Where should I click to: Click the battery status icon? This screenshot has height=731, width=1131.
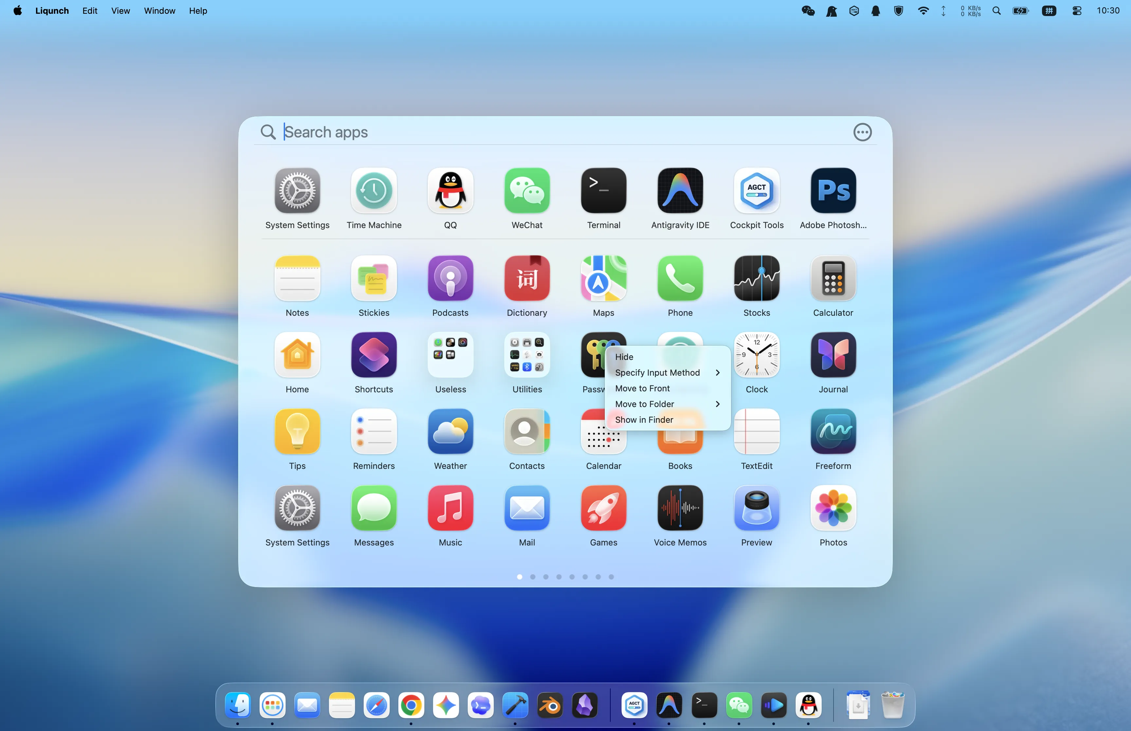(1020, 10)
